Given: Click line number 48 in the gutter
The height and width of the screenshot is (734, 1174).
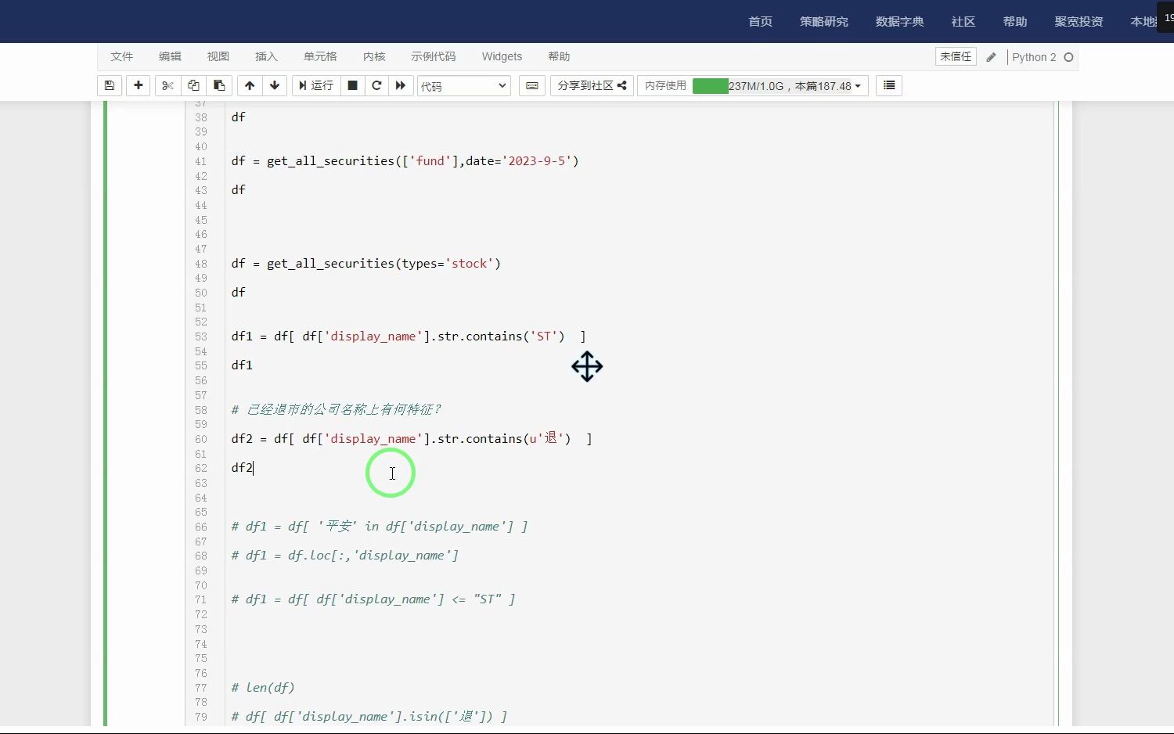Looking at the screenshot, I should click(x=201, y=264).
